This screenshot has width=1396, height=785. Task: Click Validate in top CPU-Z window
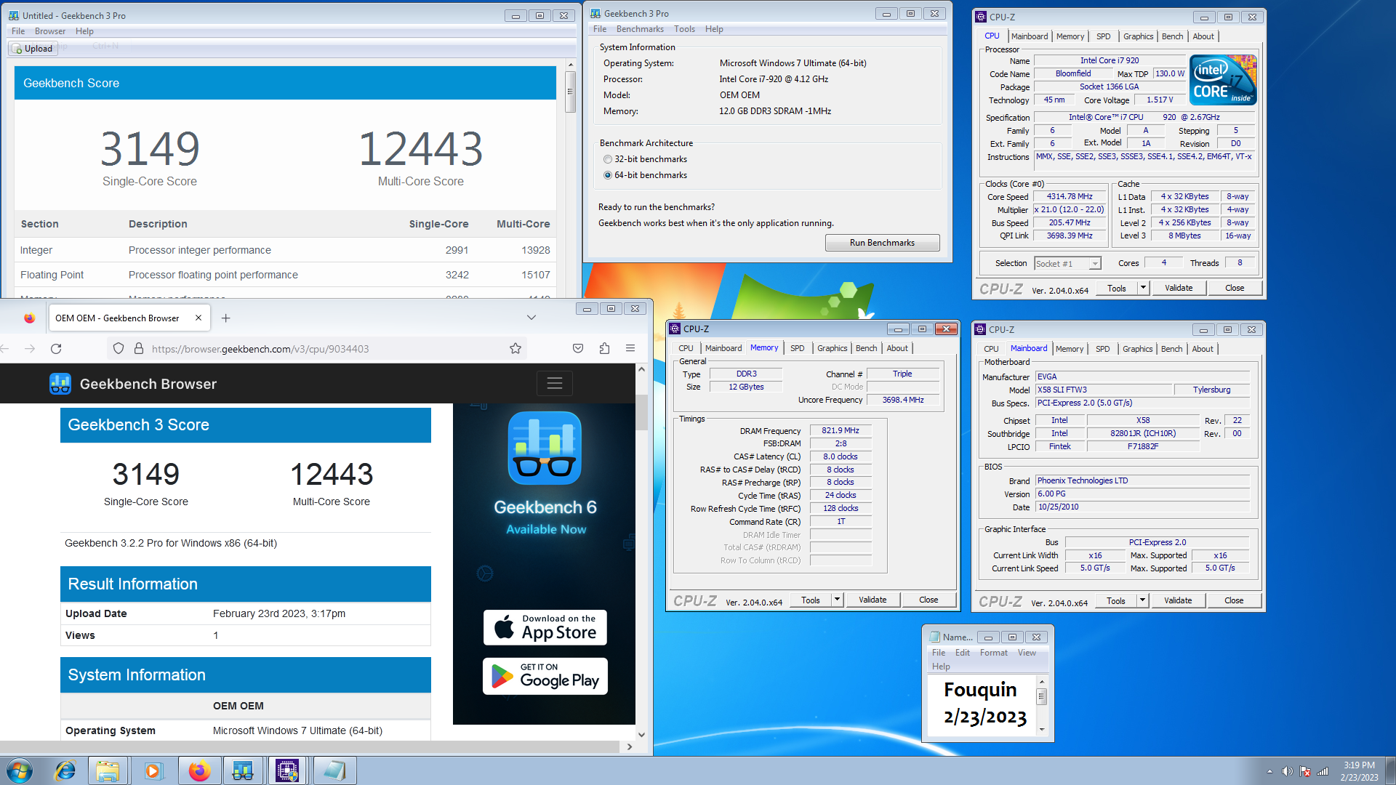[1179, 288]
